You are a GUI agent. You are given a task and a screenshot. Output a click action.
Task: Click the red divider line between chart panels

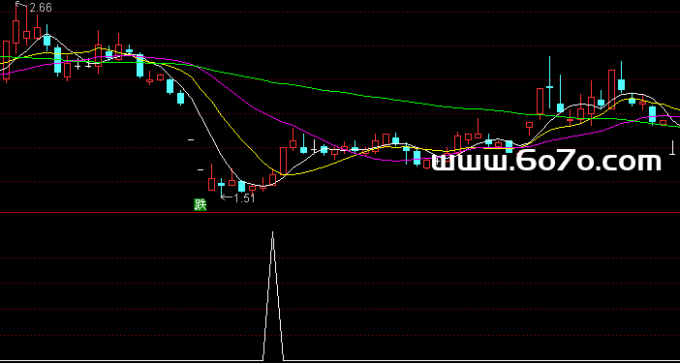click(x=340, y=213)
